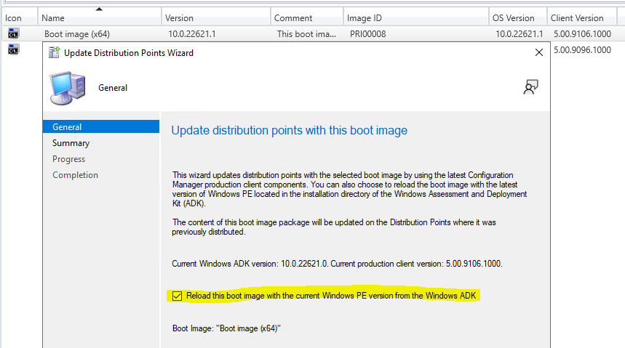
Task: Click the Update Distribution Points Wizard title icon
Action: tap(55, 52)
